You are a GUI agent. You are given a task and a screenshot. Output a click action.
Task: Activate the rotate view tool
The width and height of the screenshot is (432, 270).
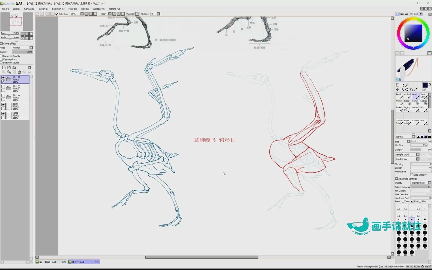pos(407,89)
